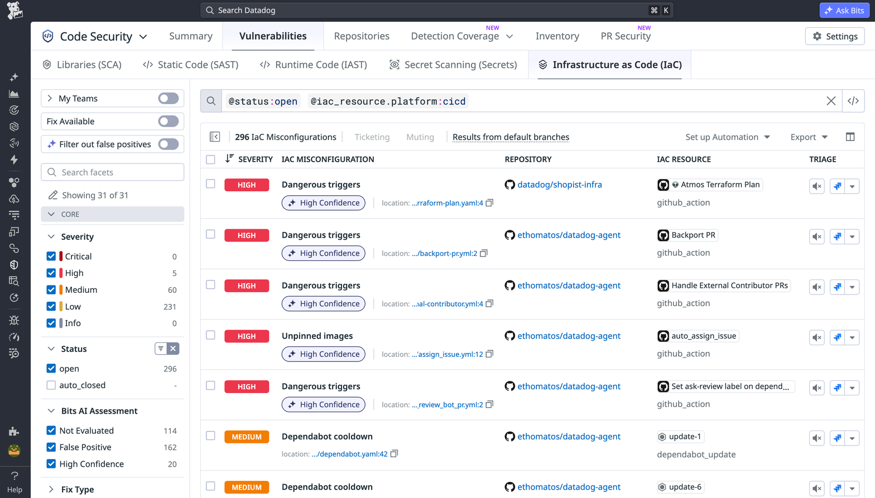This screenshot has height=498, width=875.
Task: Click the Status facet filter icon
Action: coord(161,349)
